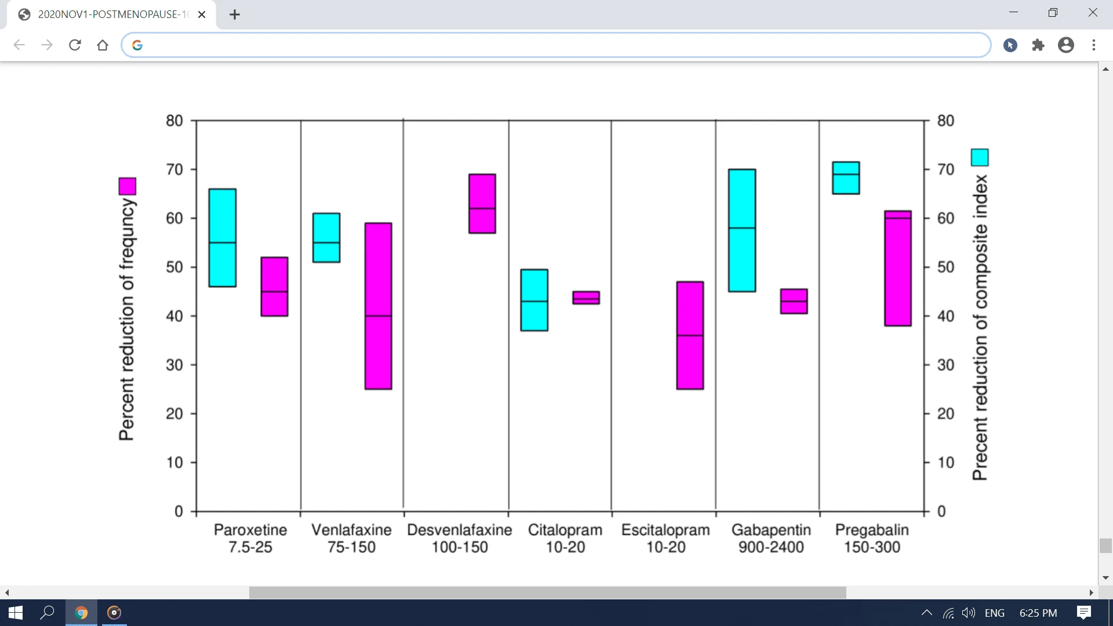This screenshot has width=1113, height=626.
Task: Click Venlafaxine cyan bar
Action: pos(326,238)
